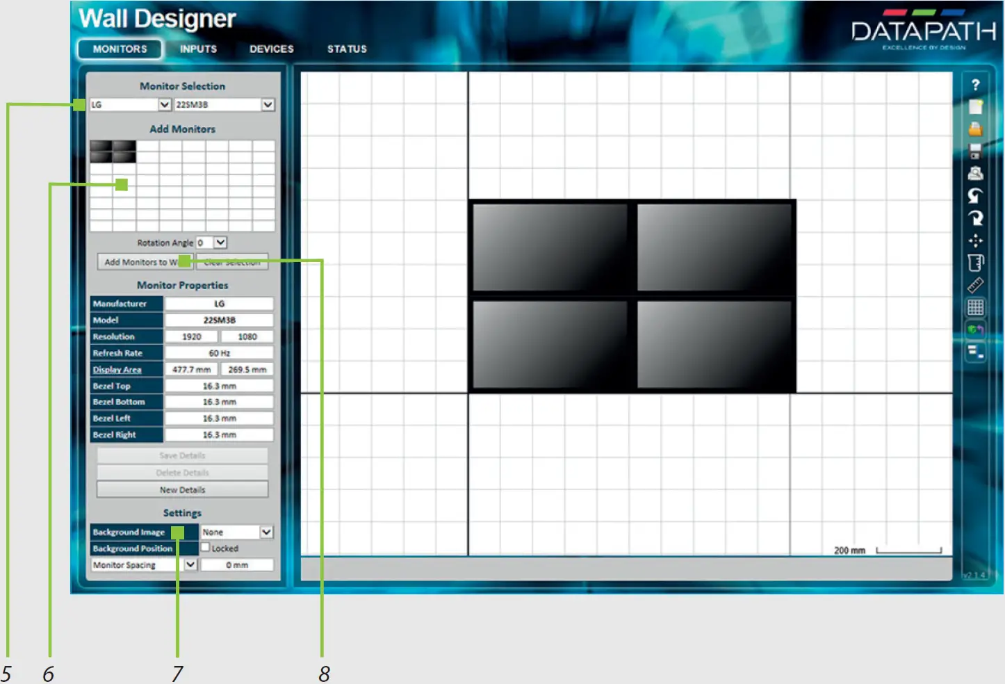Open the model dropdown showing 22SM3B
This screenshot has width=1005, height=684.
pyautogui.click(x=269, y=105)
